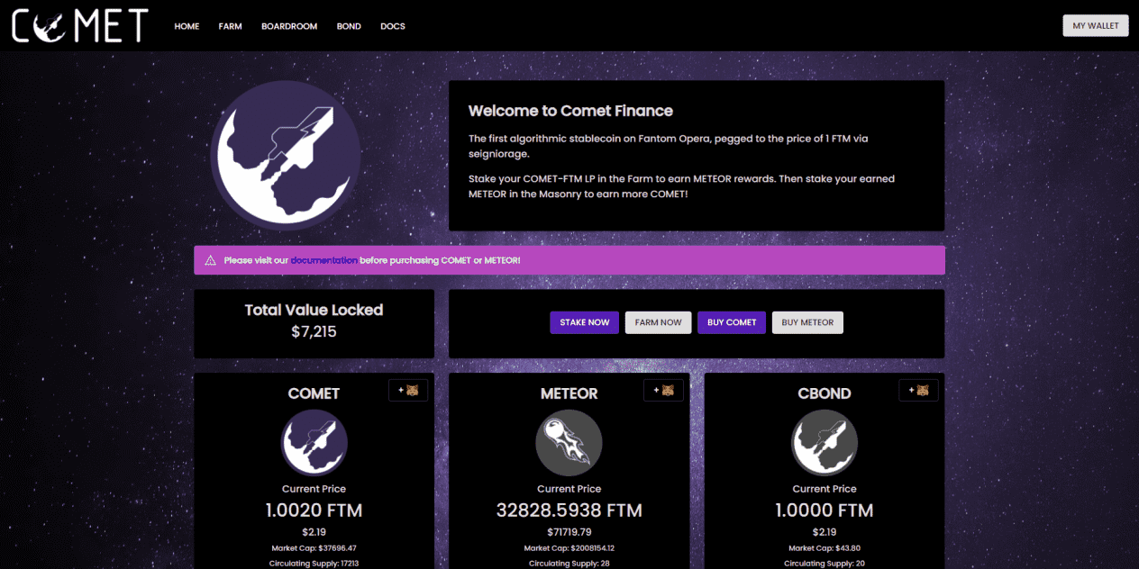Screen dimensions: 1139x569
Task: Open MY WALLET
Action: click(1096, 25)
